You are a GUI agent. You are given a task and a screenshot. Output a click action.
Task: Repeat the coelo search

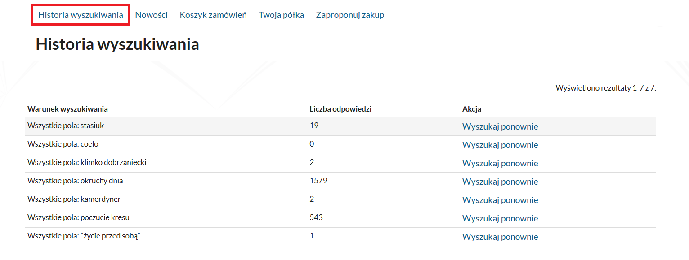(500, 145)
